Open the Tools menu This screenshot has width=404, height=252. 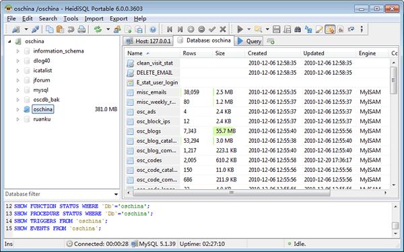(x=71, y=19)
